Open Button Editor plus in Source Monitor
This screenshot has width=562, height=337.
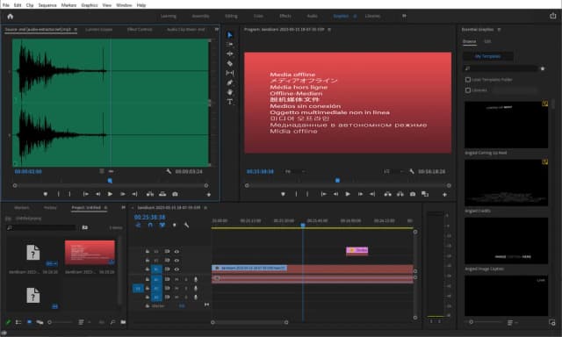209,195
